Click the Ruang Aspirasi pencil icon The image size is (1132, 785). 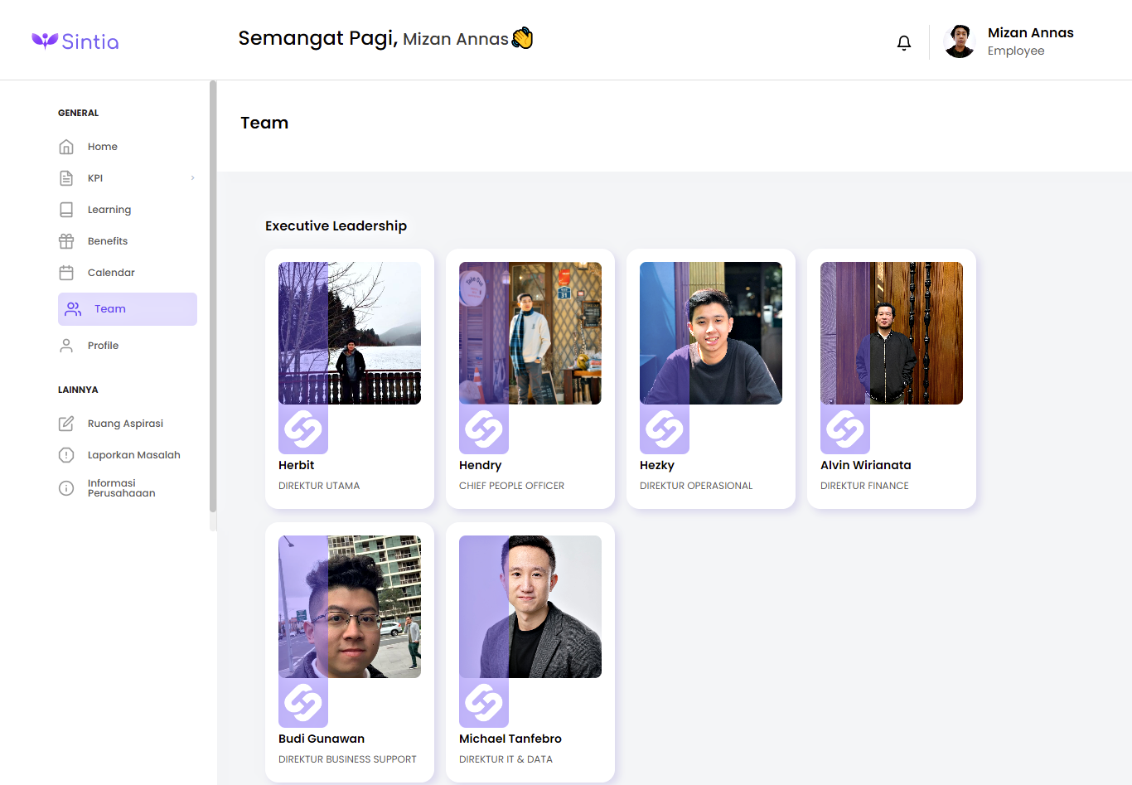tap(66, 424)
